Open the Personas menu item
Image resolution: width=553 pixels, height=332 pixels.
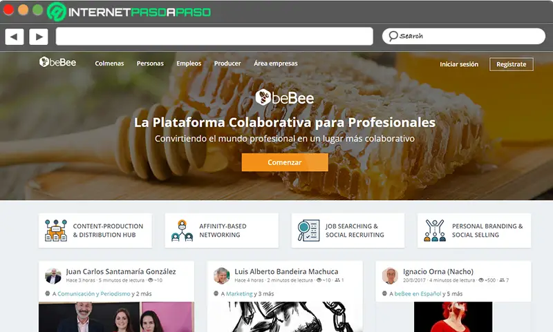click(x=150, y=64)
